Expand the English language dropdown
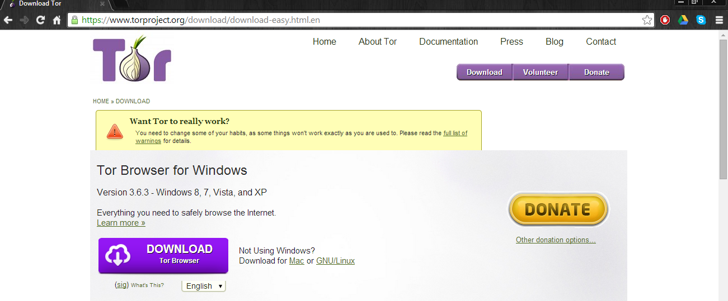Image resolution: width=728 pixels, height=301 pixels. [x=204, y=286]
